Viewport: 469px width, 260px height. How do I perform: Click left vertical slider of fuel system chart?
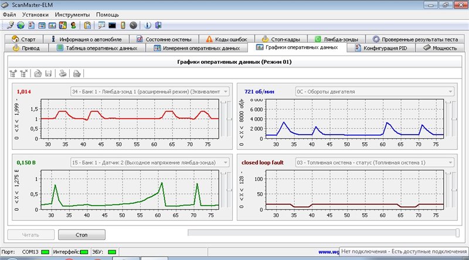[x=448, y=190]
